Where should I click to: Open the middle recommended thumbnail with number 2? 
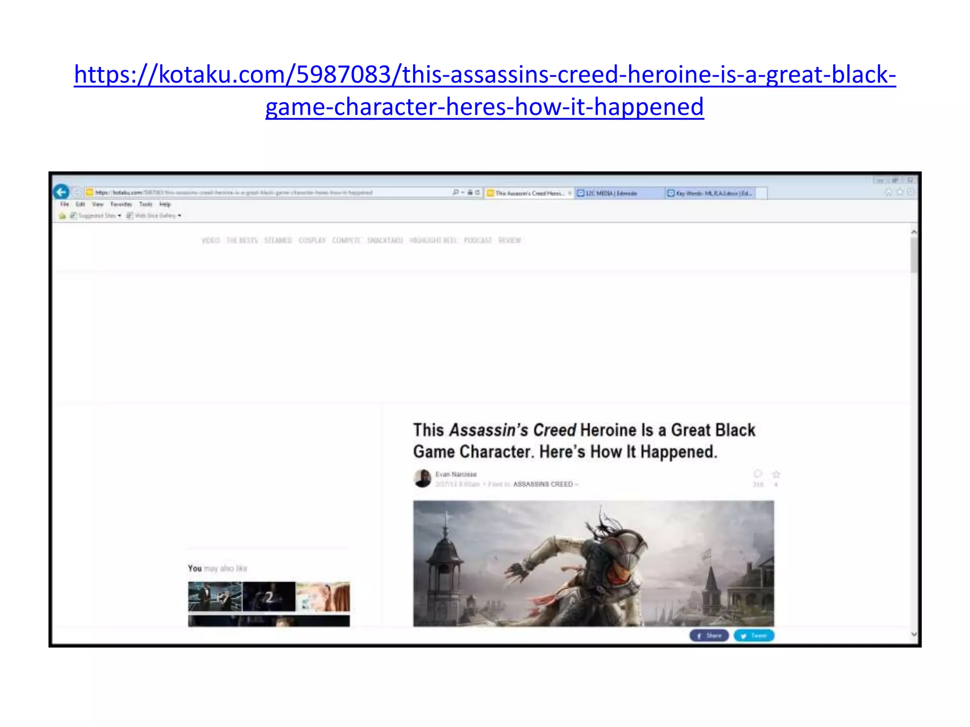click(269, 596)
